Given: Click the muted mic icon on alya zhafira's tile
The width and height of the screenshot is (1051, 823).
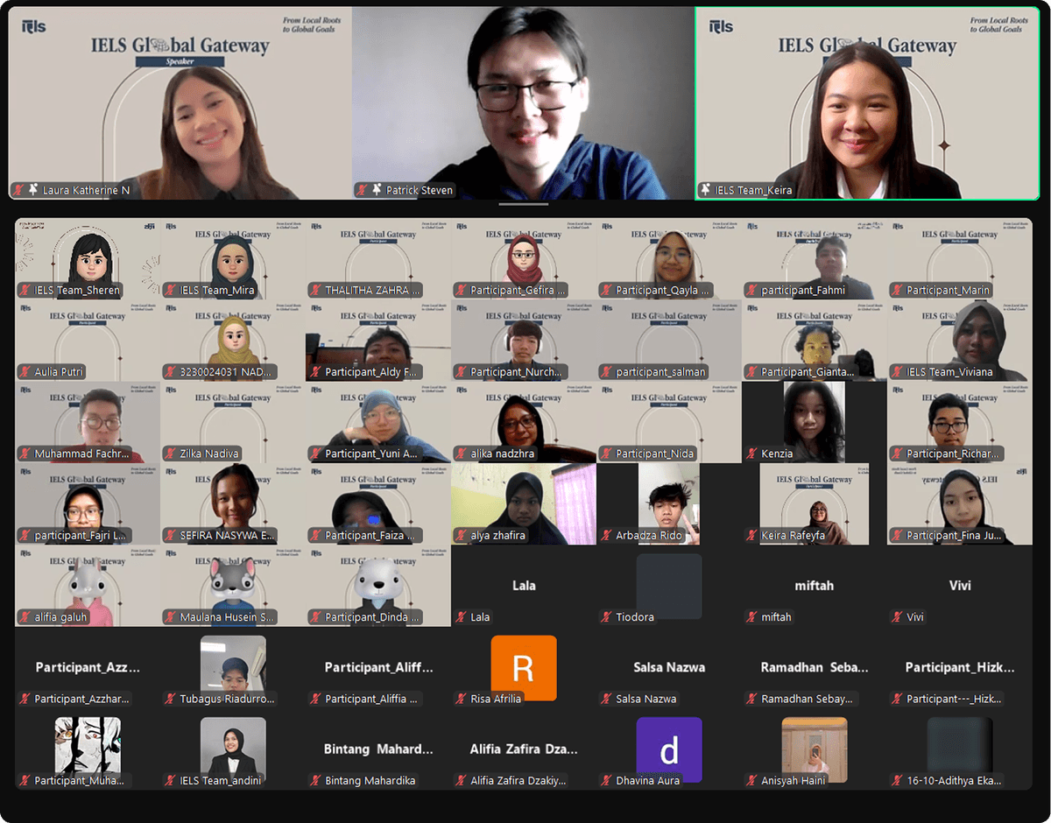Looking at the screenshot, I should coord(461,535).
